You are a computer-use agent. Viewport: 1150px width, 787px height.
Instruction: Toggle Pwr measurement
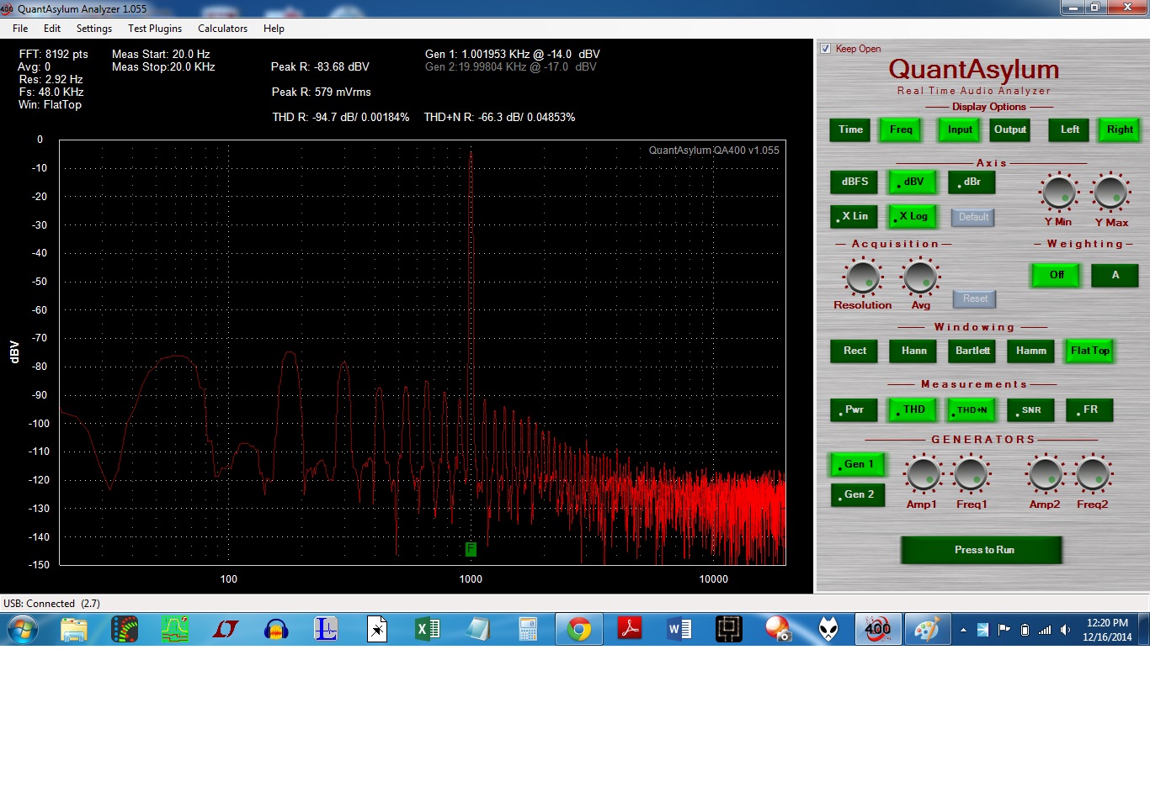(x=855, y=409)
